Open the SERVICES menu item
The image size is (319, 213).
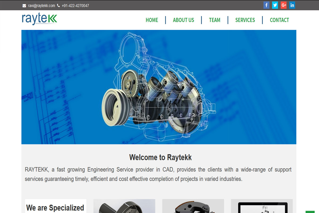click(245, 20)
